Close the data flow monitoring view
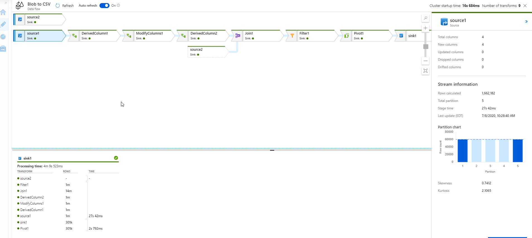This screenshot has width=532, height=238. pyautogui.click(x=525, y=6)
